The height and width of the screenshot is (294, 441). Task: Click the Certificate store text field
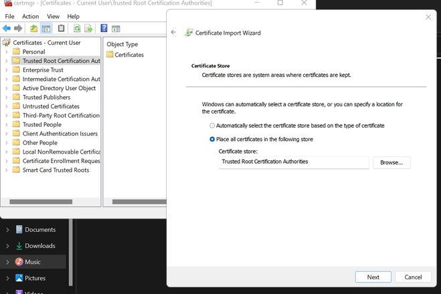tap(294, 162)
